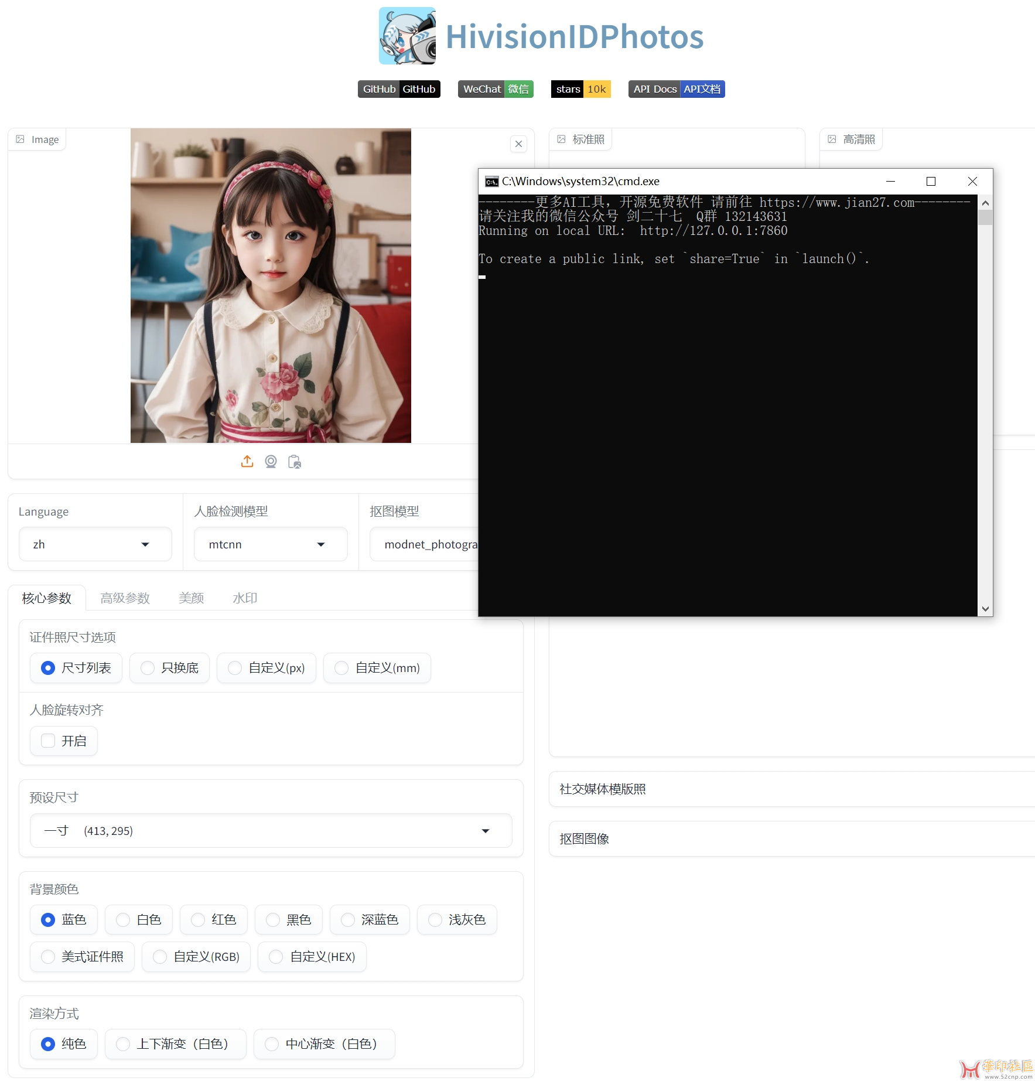Switch to the 美颜 tab

pyautogui.click(x=191, y=598)
